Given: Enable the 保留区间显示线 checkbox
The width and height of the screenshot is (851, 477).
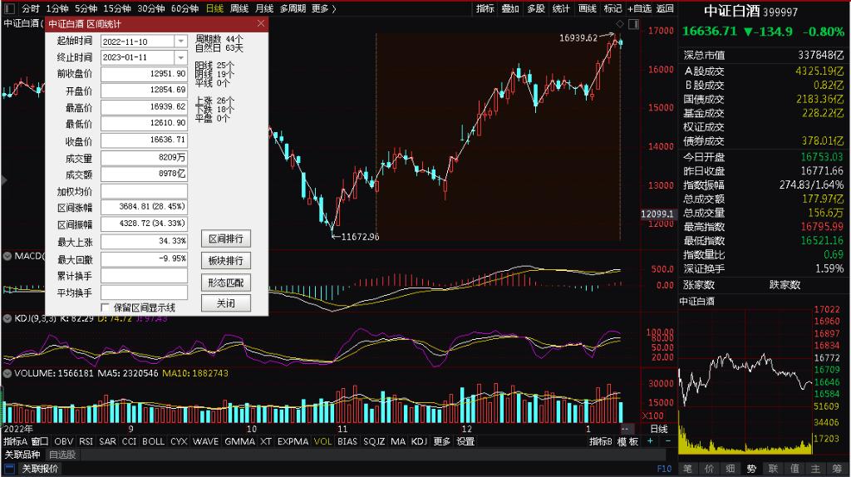Looking at the screenshot, I should pos(106,307).
